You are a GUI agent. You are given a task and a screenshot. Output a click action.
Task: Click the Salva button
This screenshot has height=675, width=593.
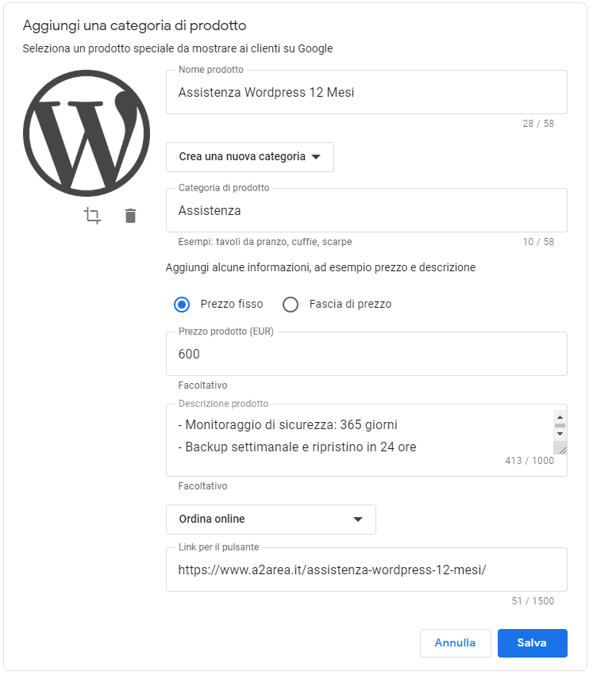pyautogui.click(x=532, y=643)
